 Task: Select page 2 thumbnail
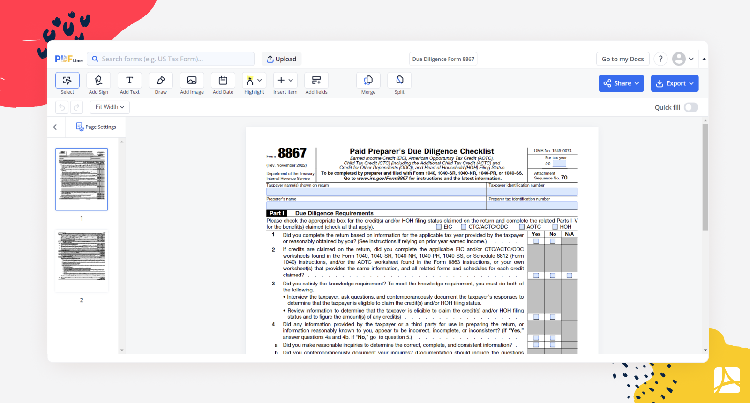click(x=82, y=261)
